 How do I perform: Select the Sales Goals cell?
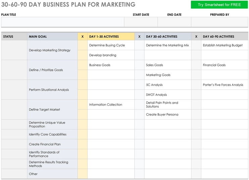click(x=168, y=65)
